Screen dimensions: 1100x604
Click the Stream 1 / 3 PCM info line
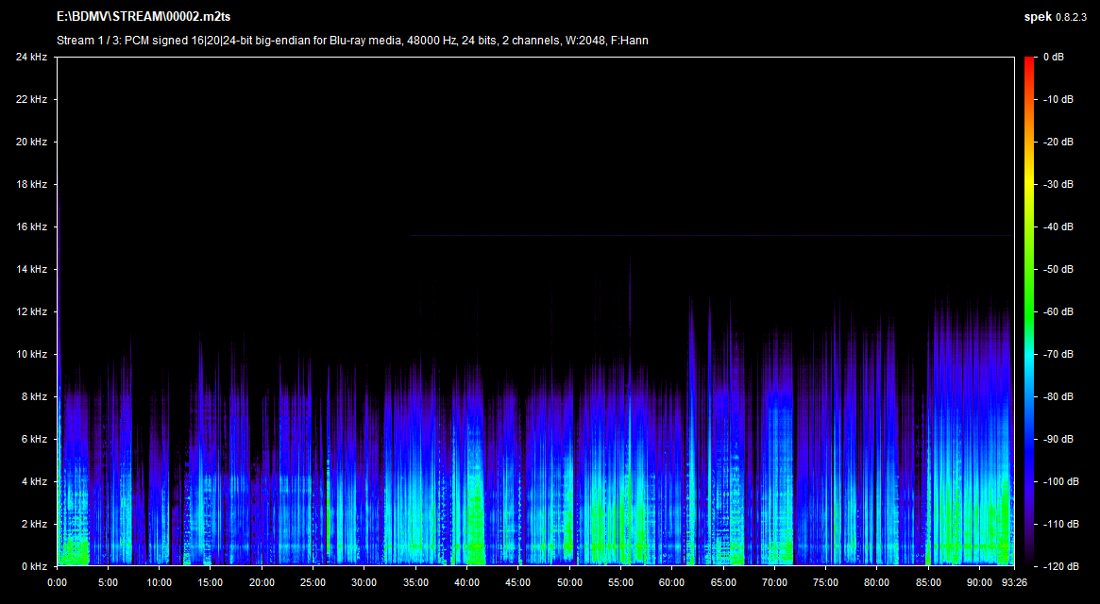coord(352,41)
